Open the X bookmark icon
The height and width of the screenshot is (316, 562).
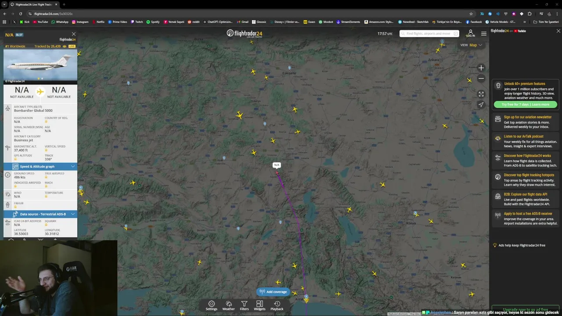[14, 22]
